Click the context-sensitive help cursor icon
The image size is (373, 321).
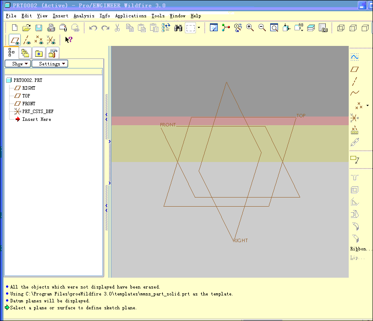(69, 40)
